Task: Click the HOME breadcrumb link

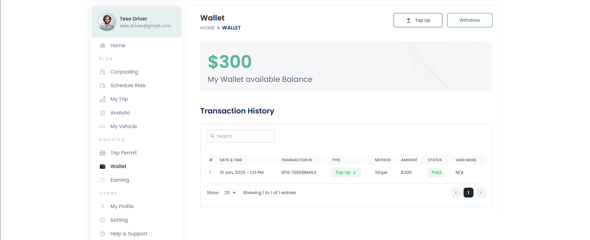Action: [207, 28]
